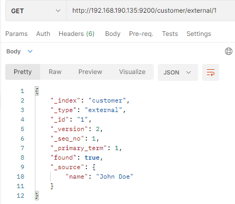Screen dimensions: 235x204
Task: Open the Auth tab
Action: (43, 34)
